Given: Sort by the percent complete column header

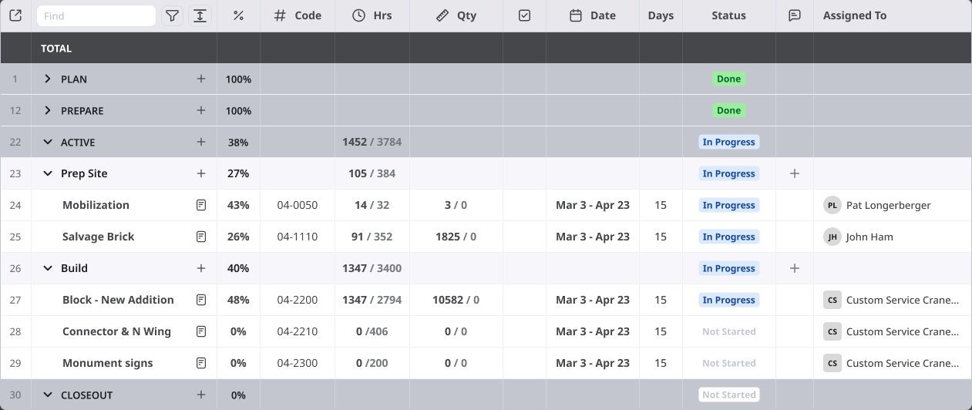Looking at the screenshot, I should [x=238, y=15].
